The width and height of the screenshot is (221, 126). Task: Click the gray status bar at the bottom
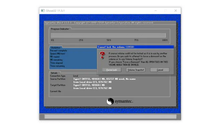click(110, 116)
